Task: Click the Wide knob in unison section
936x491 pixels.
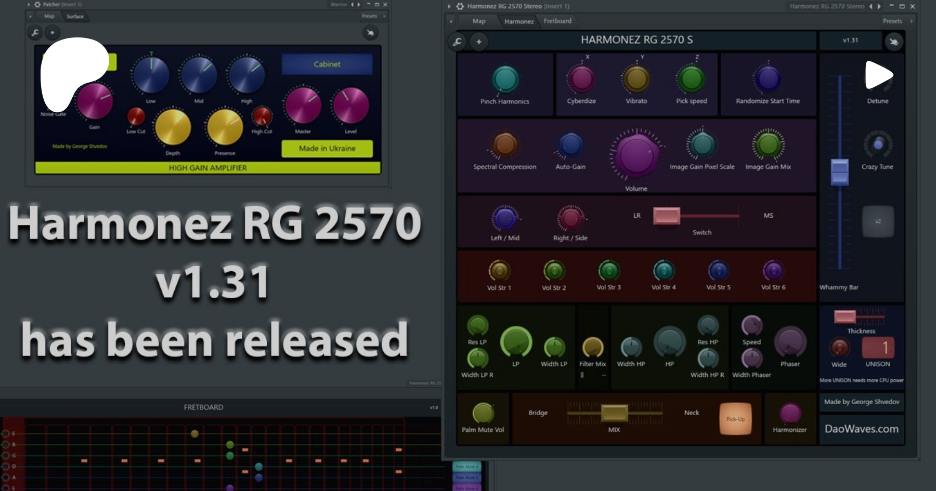Action: click(x=839, y=348)
